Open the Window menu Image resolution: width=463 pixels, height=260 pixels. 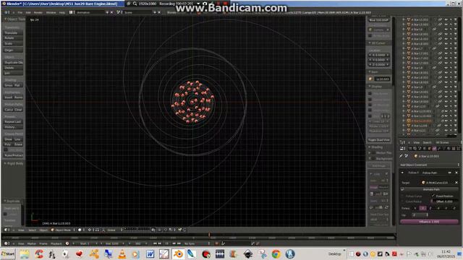click(x=51, y=12)
